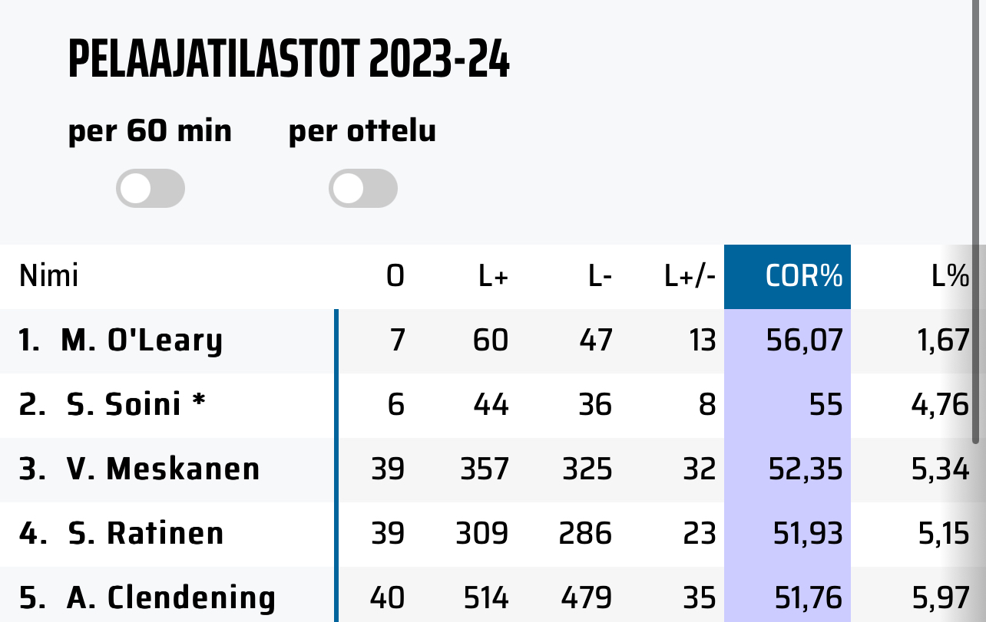Select A. Clendening player name
Image resolution: width=986 pixels, height=622 pixels.
[170, 598]
